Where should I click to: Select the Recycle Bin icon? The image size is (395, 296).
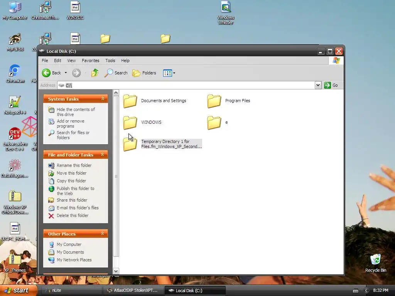376,264
